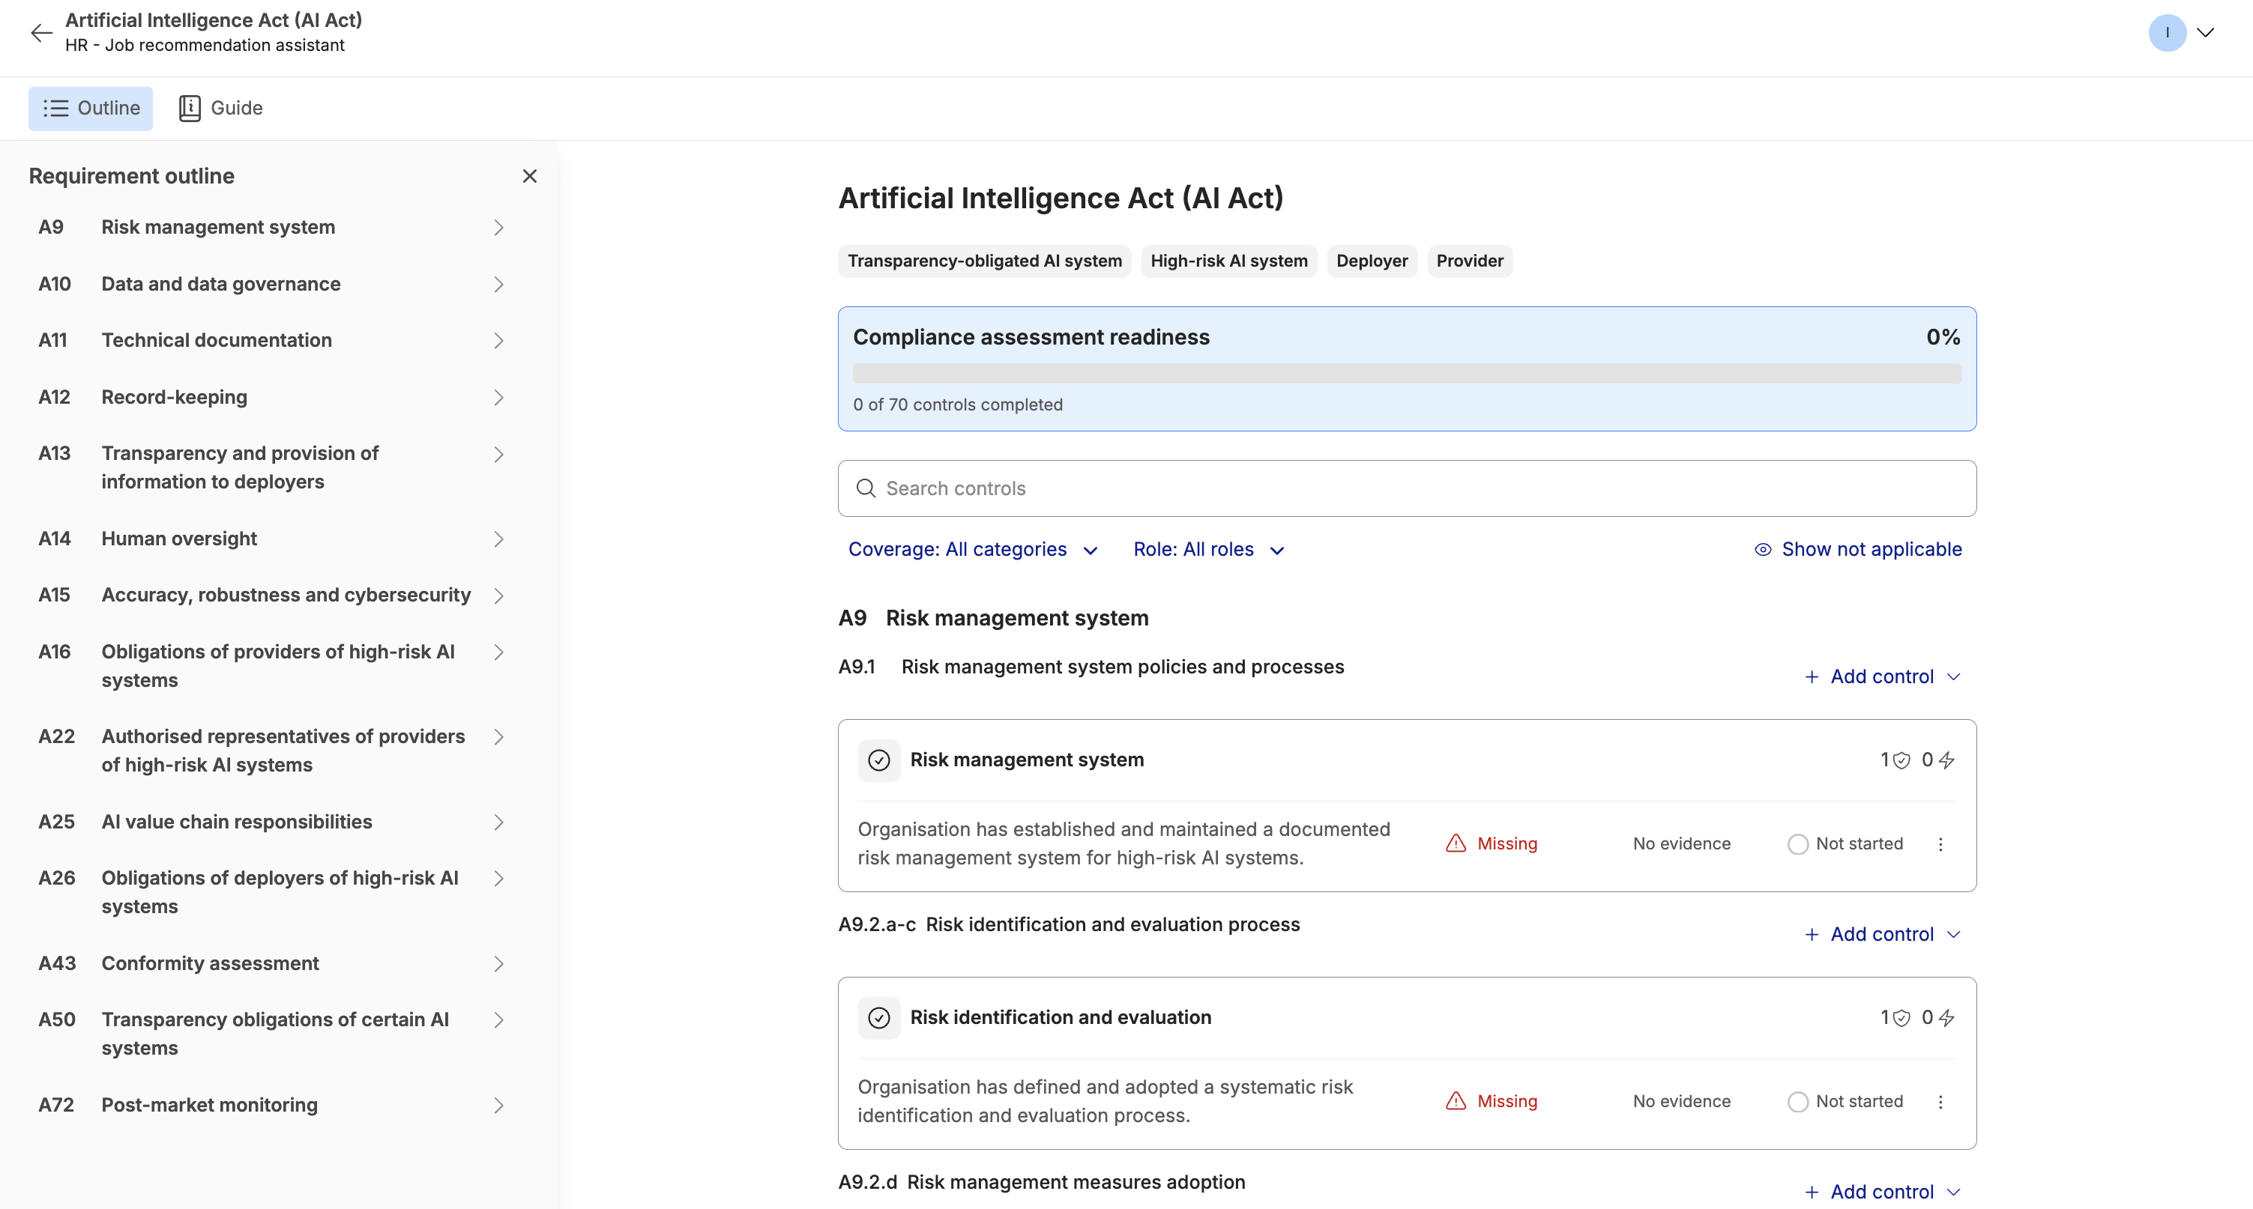Add control to A9.2.d section
The width and height of the screenshot is (2253, 1209).
(x=1882, y=1193)
